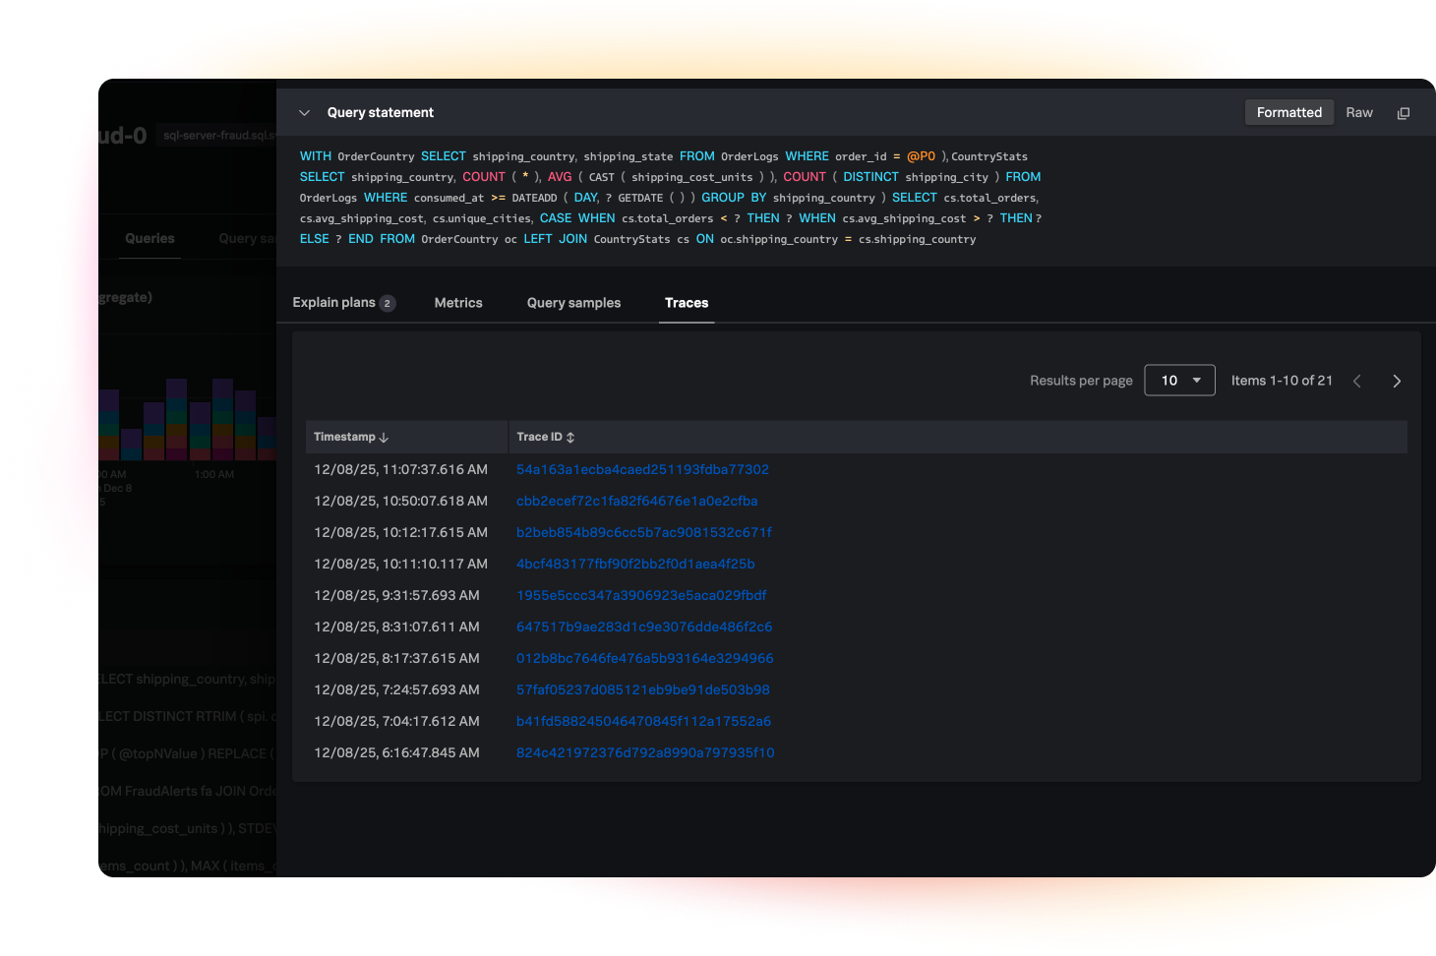Click the previous page arrow
The width and height of the screenshot is (1436, 956).
1357,381
